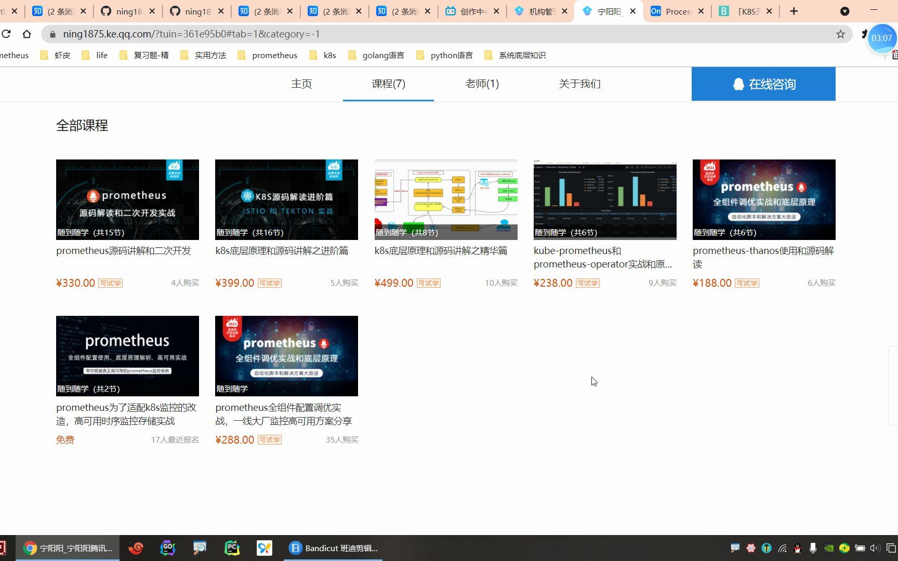Click the microphone icon in system tray
Image resolution: width=898 pixels, height=561 pixels.
pos(813,548)
